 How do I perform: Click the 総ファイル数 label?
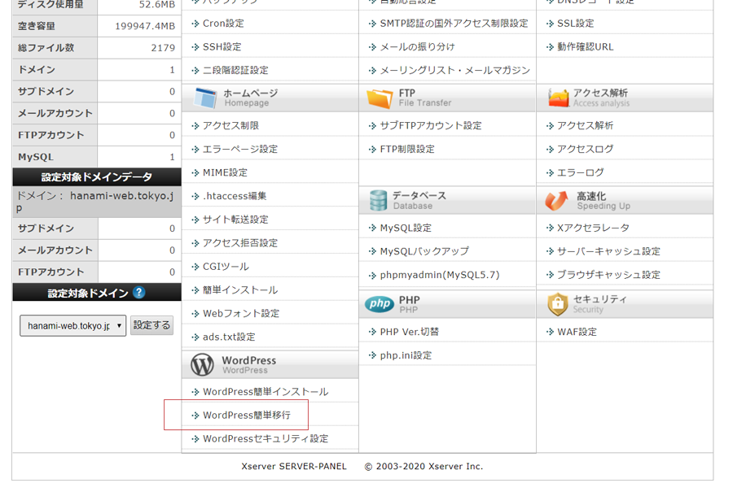point(46,48)
